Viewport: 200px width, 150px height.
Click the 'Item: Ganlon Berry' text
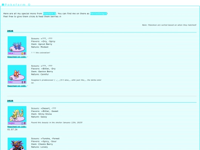[x=42, y=71]
